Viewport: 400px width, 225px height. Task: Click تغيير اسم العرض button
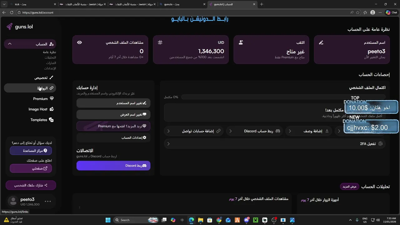pyautogui.click(x=113, y=115)
